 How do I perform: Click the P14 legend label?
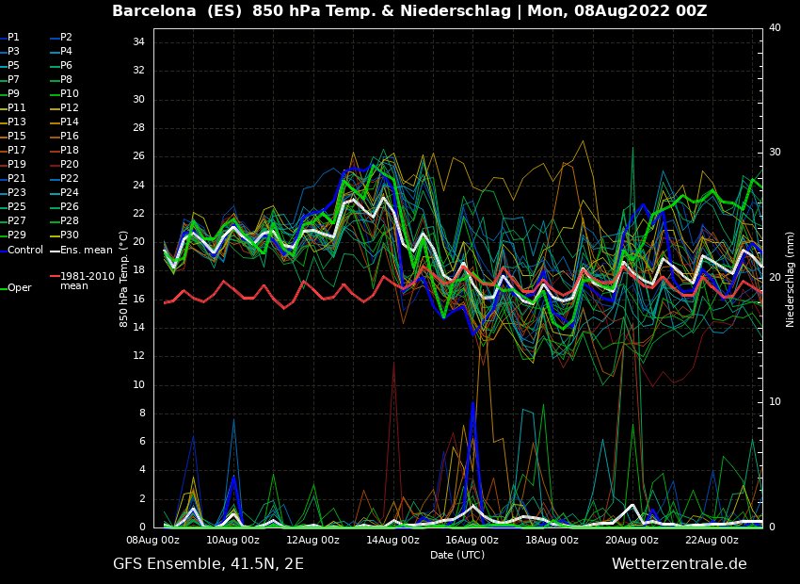click(65, 122)
